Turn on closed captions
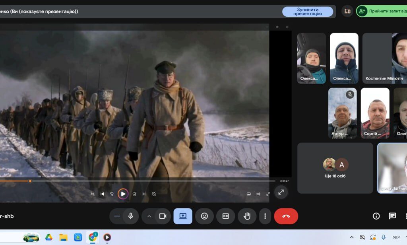 coord(225,216)
